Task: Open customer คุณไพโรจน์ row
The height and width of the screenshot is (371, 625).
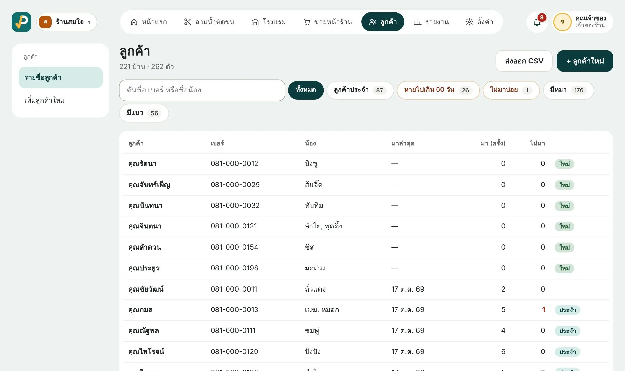Action: (x=366, y=352)
